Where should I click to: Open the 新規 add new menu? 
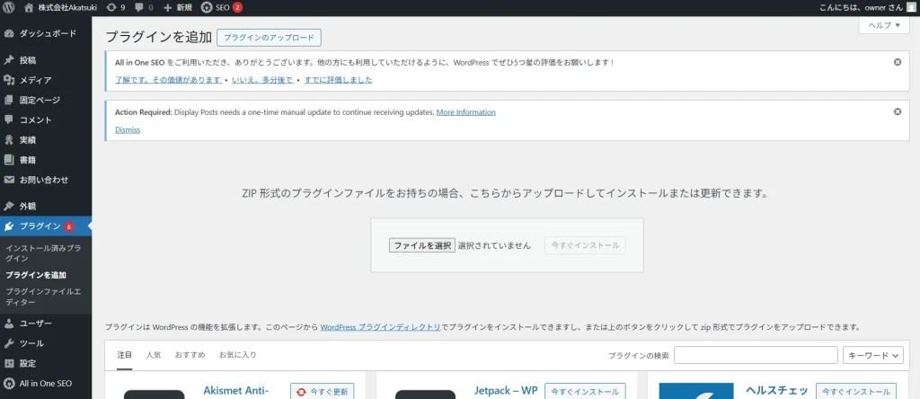click(178, 7)
